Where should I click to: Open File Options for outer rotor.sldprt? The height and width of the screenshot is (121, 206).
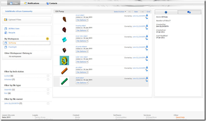(x=82, y=62)
